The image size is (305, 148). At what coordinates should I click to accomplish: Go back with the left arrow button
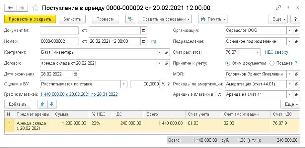tap(10, 8)
